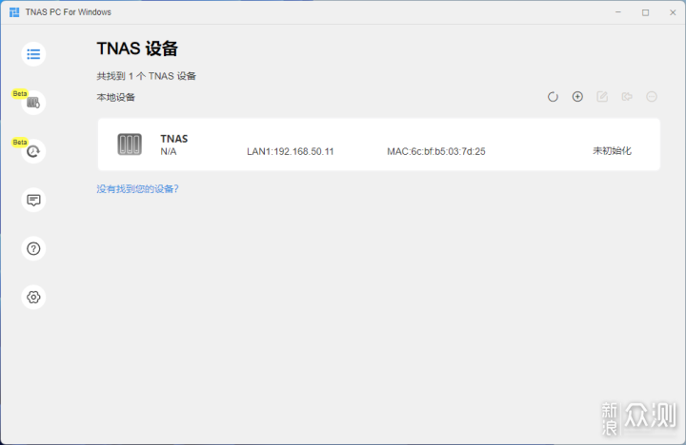This screenshot has width=686, height=445.
Task: Maximize the TNAS PC window
Action: 645,12
